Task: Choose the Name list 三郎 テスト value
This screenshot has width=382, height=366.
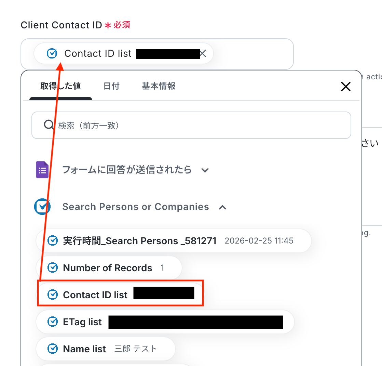Action: pyautogui.click(x=106, y=349)
